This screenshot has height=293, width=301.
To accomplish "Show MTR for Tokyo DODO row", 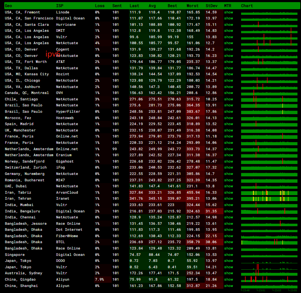I will pos(229,260).
